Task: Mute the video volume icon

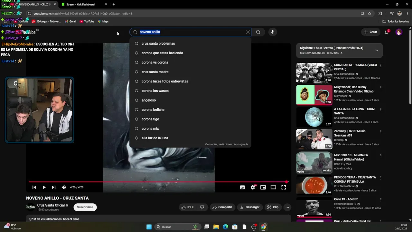Action: 64,187
